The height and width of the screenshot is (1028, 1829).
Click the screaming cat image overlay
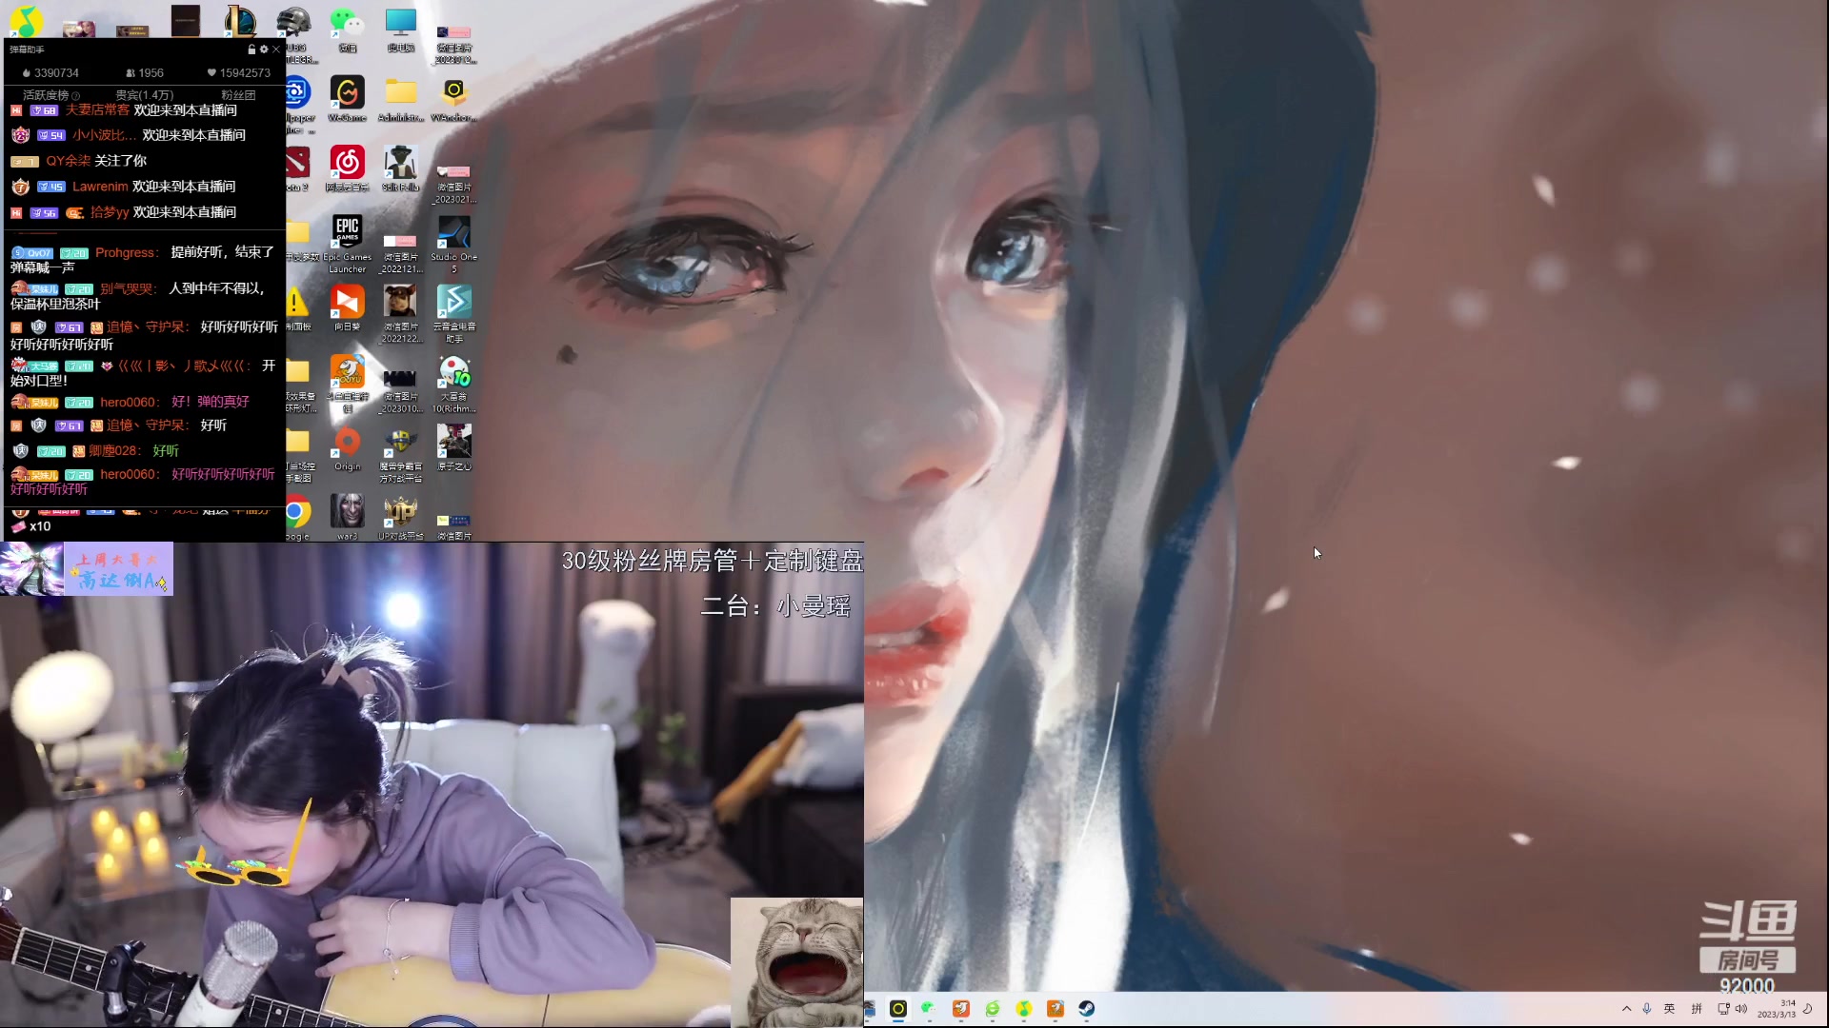pos(796,961)
